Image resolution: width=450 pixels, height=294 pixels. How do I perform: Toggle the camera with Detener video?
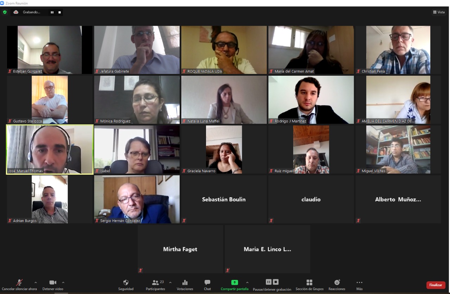tap(53, 285)
